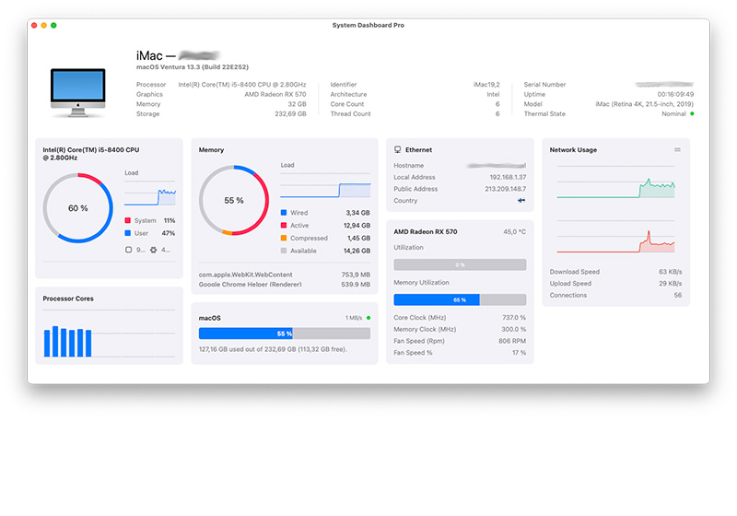This screenshot has width=737, height=516.
Task: Click the Processor value in the header
Action: pyautogui.click(x=242, y=85)
